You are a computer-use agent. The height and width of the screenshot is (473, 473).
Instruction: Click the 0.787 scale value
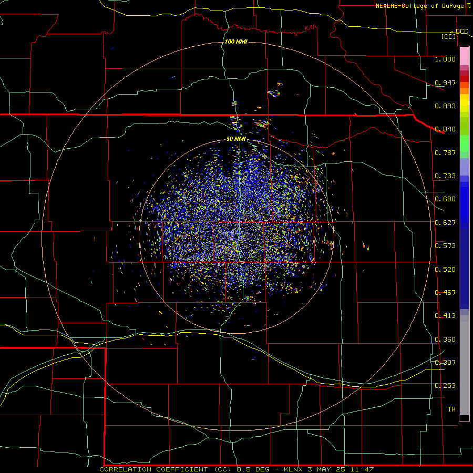pos(445,152)
